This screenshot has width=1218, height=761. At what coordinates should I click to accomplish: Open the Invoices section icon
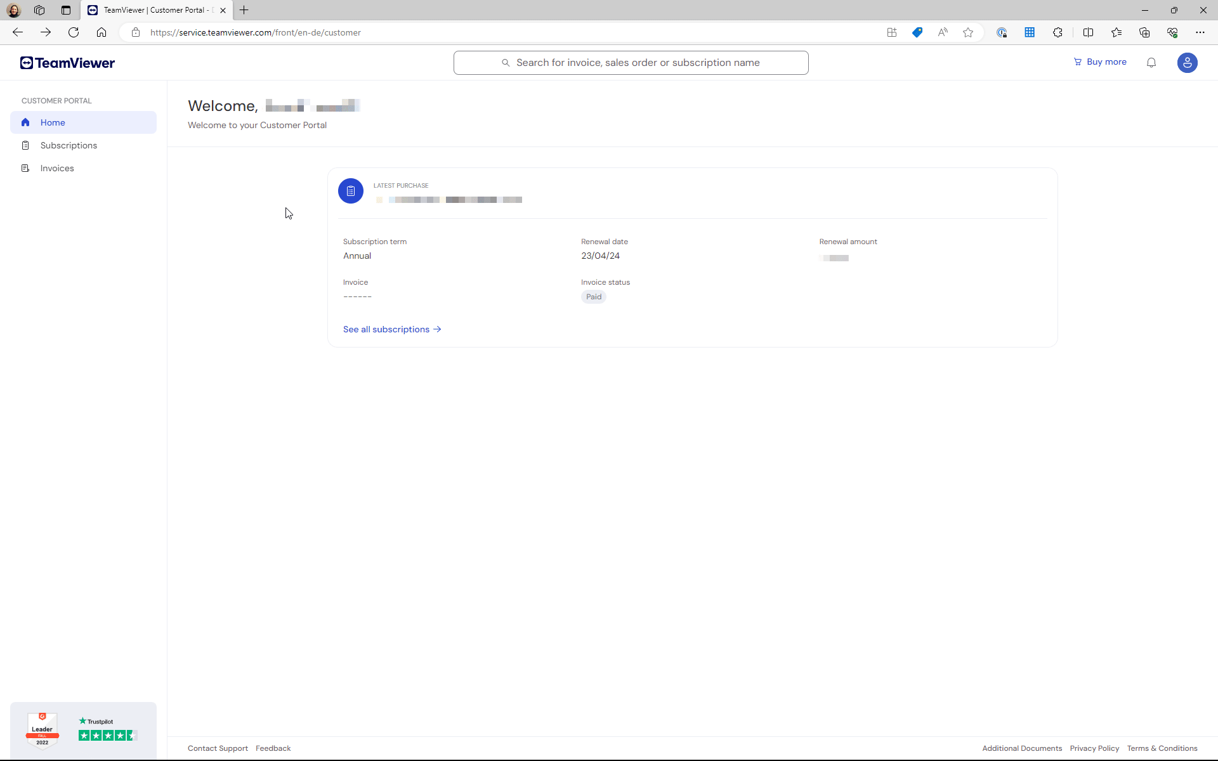(x=25, y=167)
